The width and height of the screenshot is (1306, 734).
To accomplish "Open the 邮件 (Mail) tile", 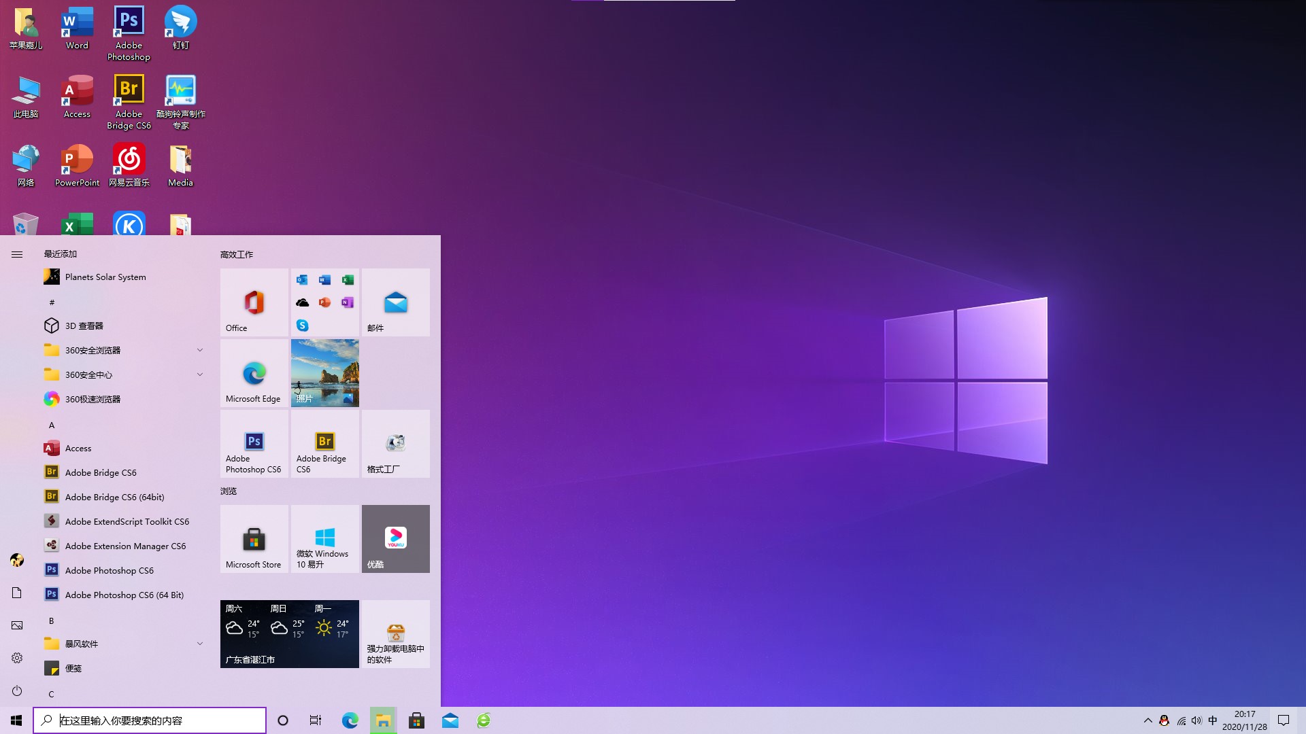I will point(395,302).
